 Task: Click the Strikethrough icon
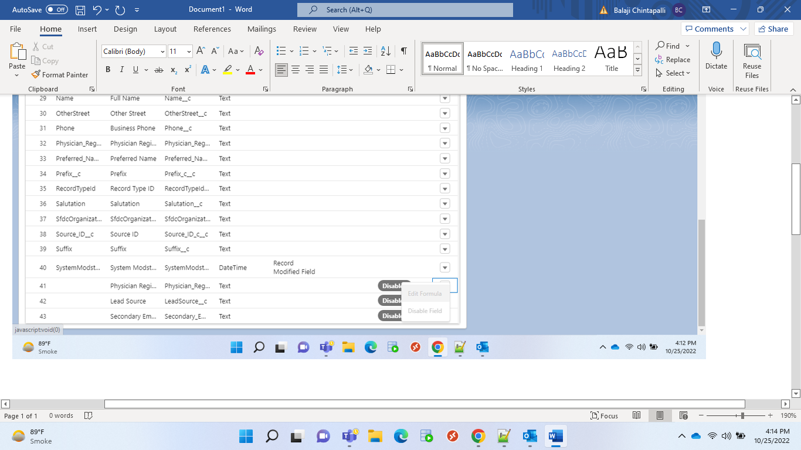point(158,70)
